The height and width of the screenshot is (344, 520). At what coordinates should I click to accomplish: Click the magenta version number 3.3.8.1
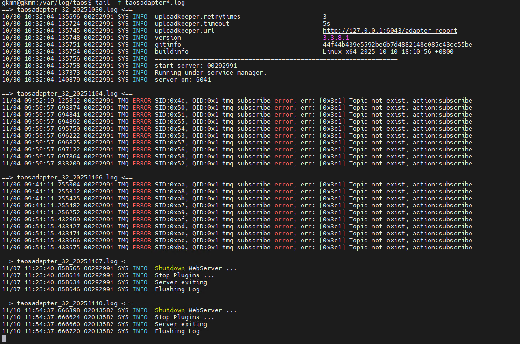click(336, 38)
